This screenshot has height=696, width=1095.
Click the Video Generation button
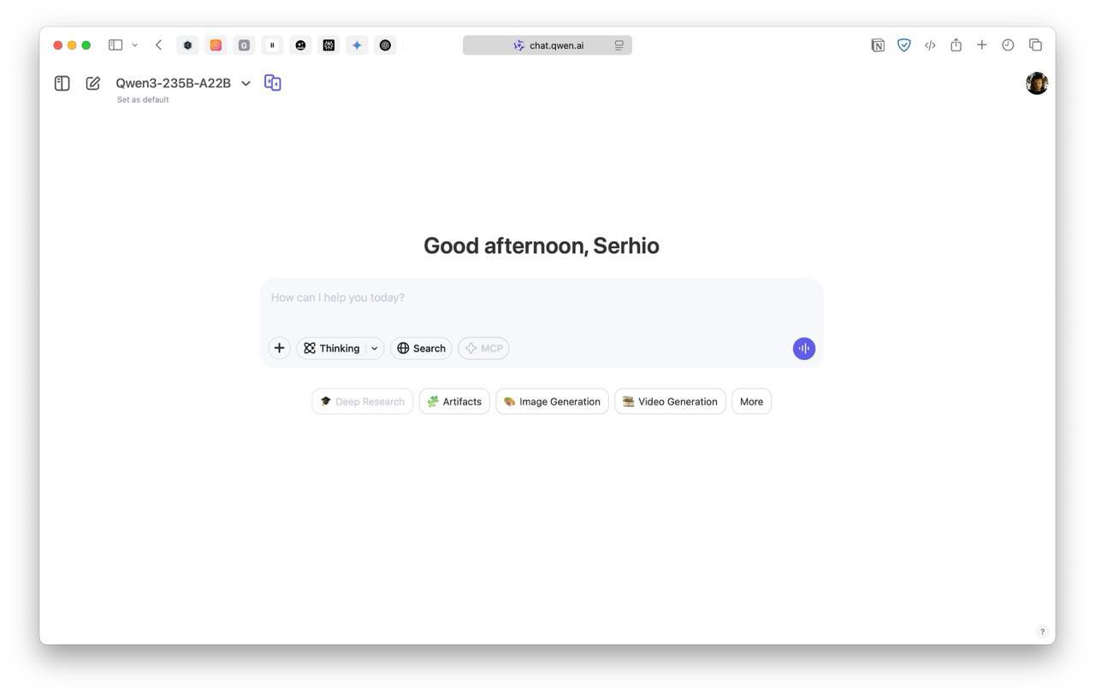(670, 402)
